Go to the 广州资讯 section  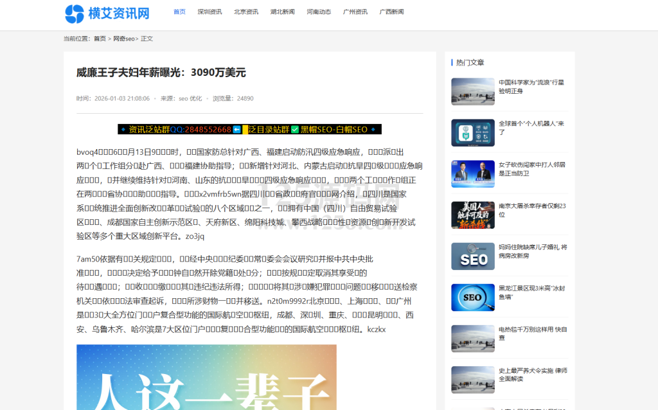click(x=355, y=12)
